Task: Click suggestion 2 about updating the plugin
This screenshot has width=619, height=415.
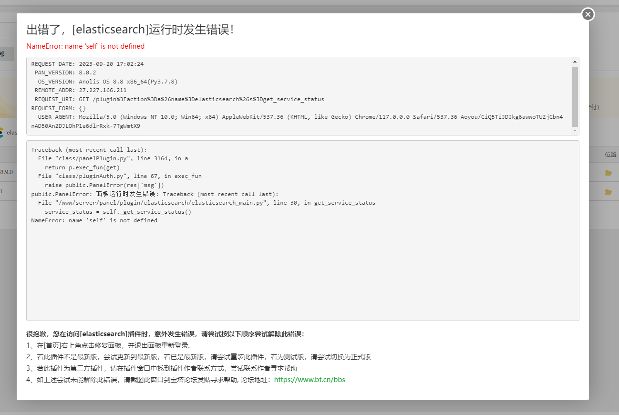Action: 198,357
